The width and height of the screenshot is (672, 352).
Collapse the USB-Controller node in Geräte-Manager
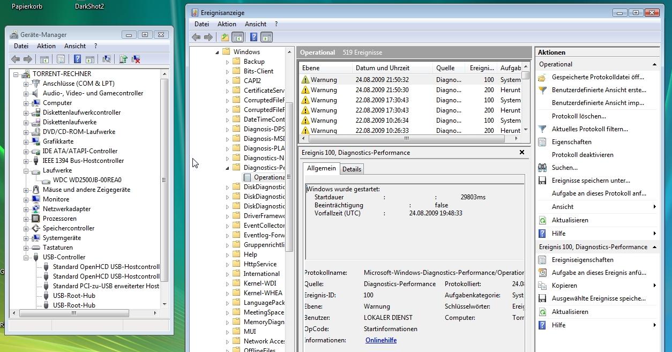coord(26,257)
